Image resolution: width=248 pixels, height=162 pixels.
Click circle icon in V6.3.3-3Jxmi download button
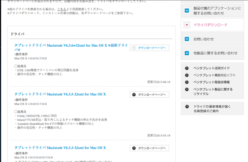tap(134, 148)
